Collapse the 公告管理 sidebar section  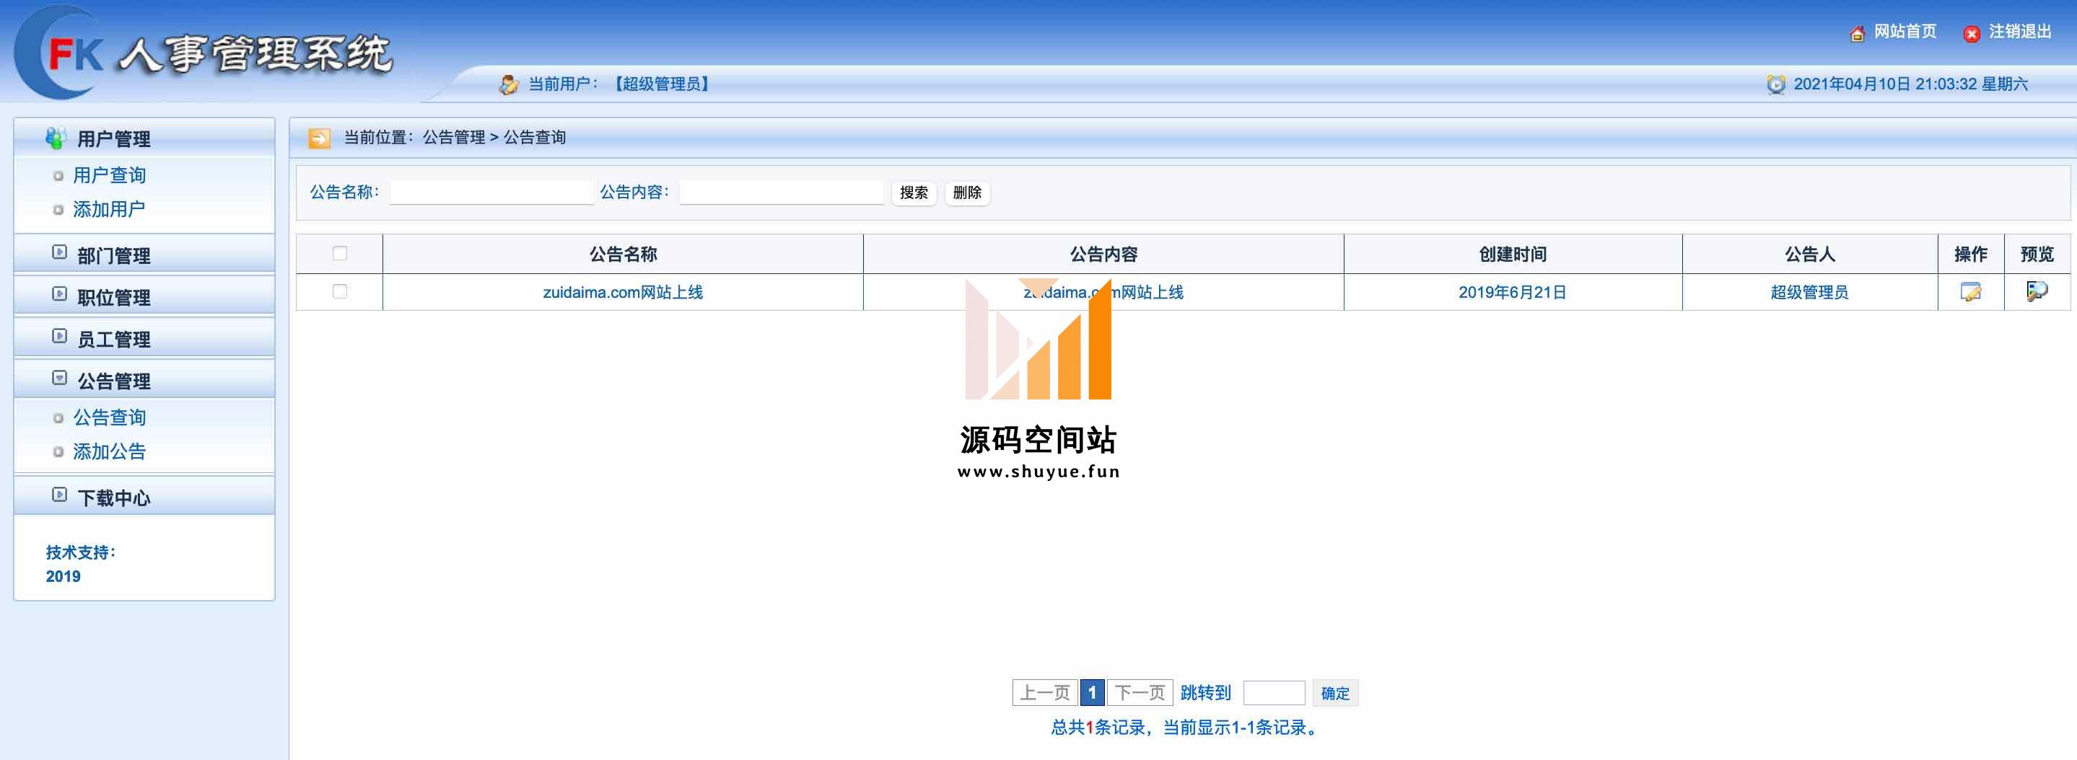(x=113, y=381)
